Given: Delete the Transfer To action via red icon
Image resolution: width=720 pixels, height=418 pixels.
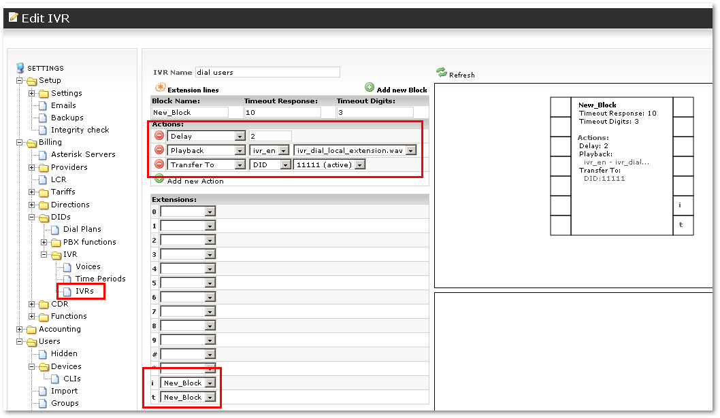Looking at the screenshot, I should coord(159,164).
